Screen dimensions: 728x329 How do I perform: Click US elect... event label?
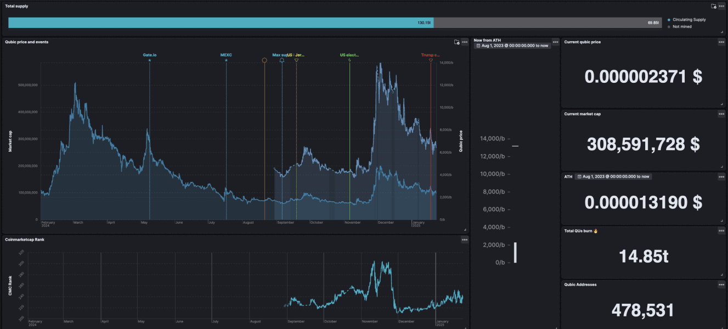click(349, 55)
